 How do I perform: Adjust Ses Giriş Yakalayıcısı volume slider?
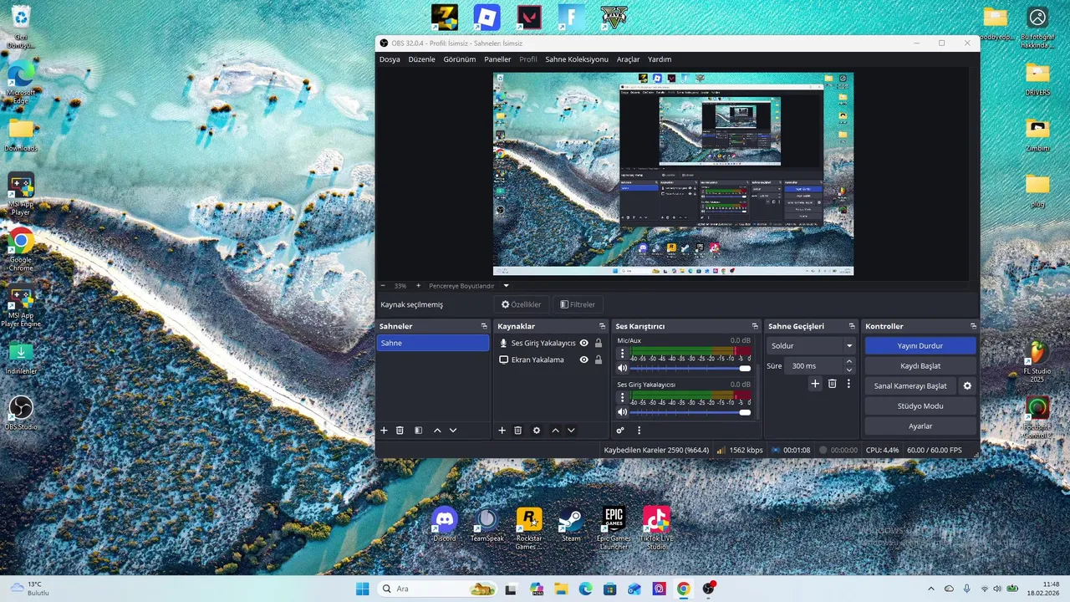[690, 412]
